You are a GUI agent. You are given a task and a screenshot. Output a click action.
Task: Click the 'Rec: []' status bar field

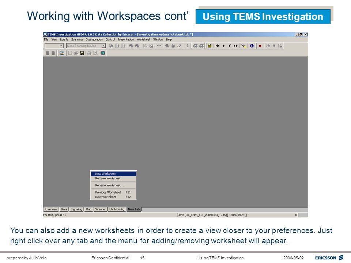pyautogui.click(x=242, y=215)
